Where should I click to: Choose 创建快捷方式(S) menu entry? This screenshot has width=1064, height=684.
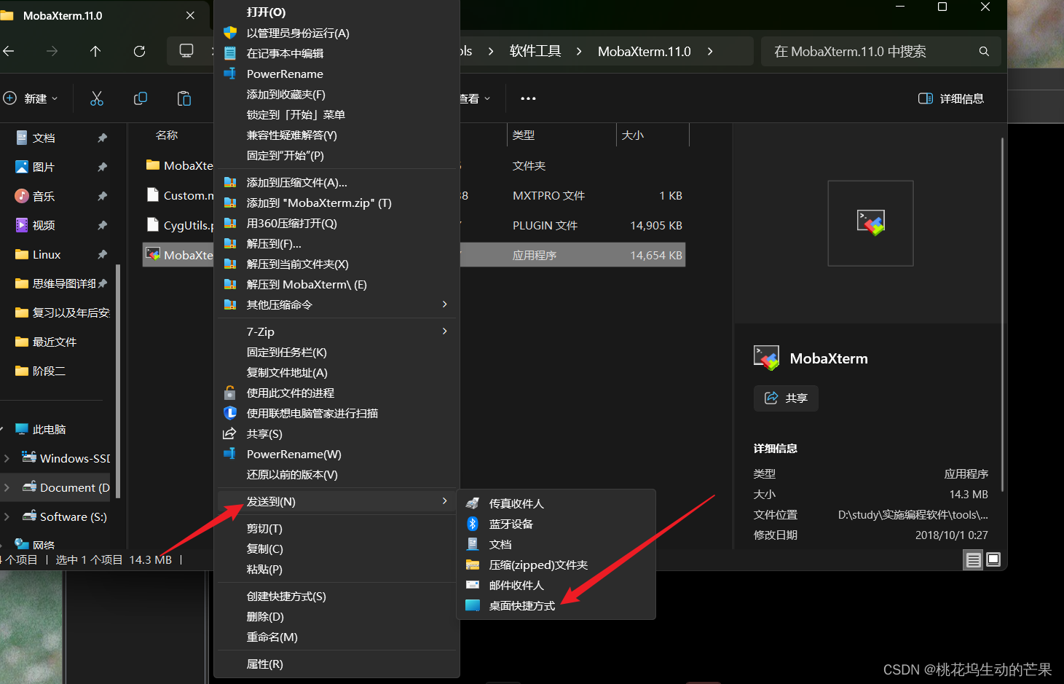[336, 596]
